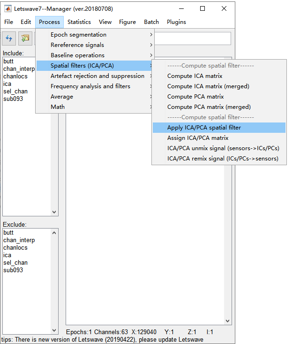Select Apply ICA/PCA spatial filter

point(219,128)
